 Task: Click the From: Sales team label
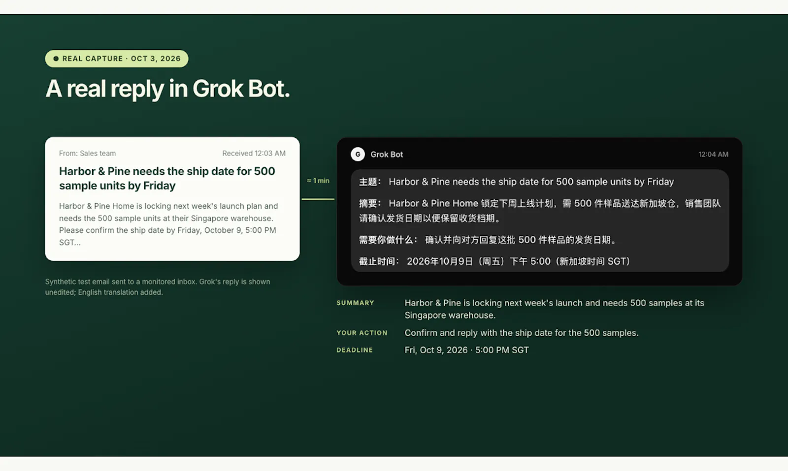click(88, 154)
